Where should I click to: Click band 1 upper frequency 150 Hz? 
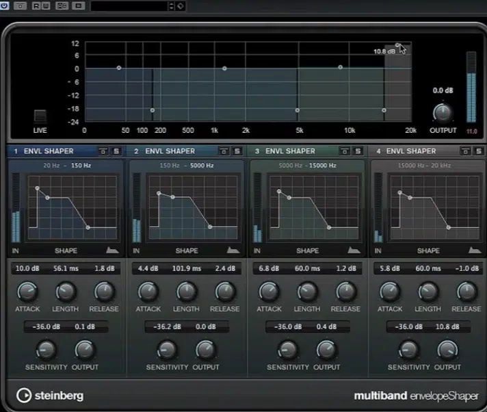point(81,166)
